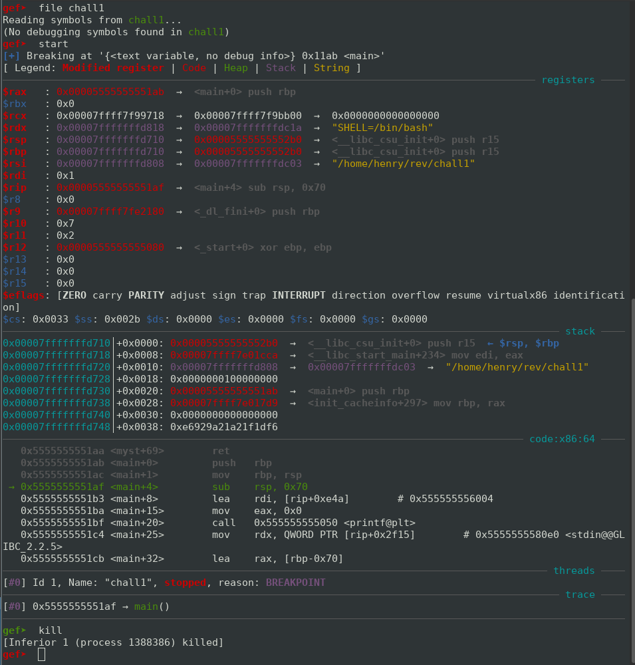This screenshot has width=635, height=665.
Task: Click 'Modified register' in the legend
Action: point(113,68)
